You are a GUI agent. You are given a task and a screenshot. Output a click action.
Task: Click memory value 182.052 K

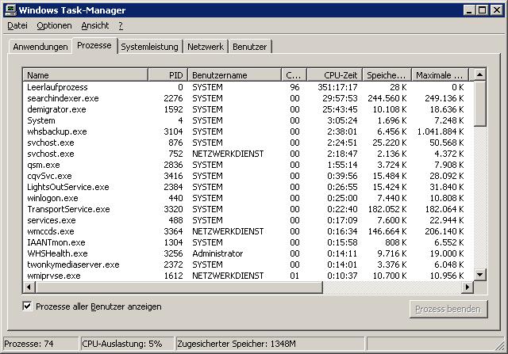(x=387, y=209)
